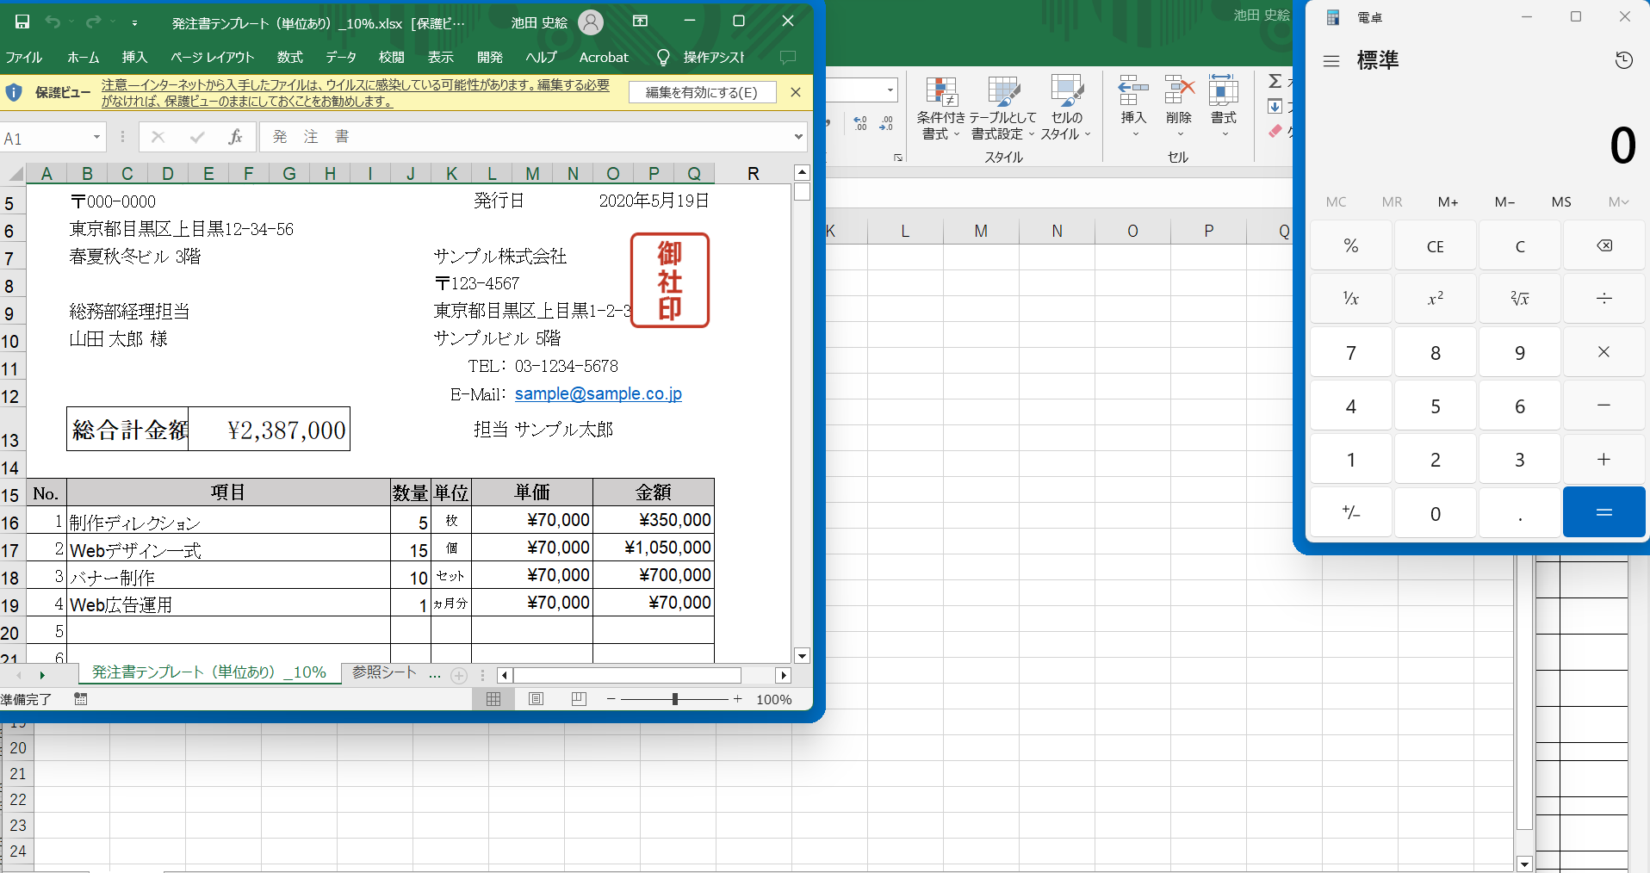Image resolution: width=1650 pixels, height=873 pixels.
Task: Open セルのスタイル dropdown in background Excel
Action: click(x=1066, y=108)
